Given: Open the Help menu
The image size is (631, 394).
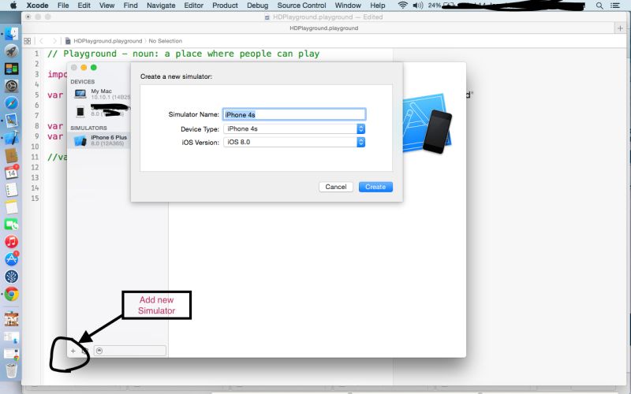Looking at the screenshot, I should tap(378, 6).
